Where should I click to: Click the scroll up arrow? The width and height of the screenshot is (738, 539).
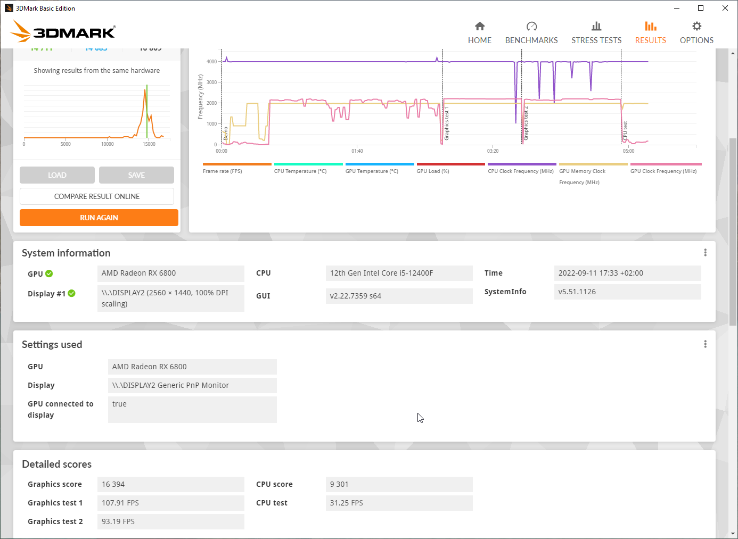[733, 53]
